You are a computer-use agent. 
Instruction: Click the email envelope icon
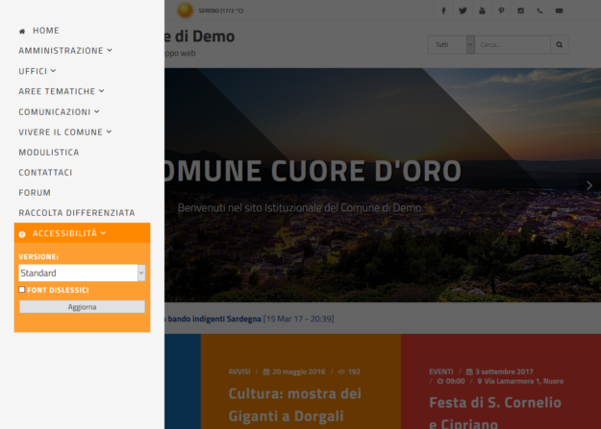(x=559, y=11)
